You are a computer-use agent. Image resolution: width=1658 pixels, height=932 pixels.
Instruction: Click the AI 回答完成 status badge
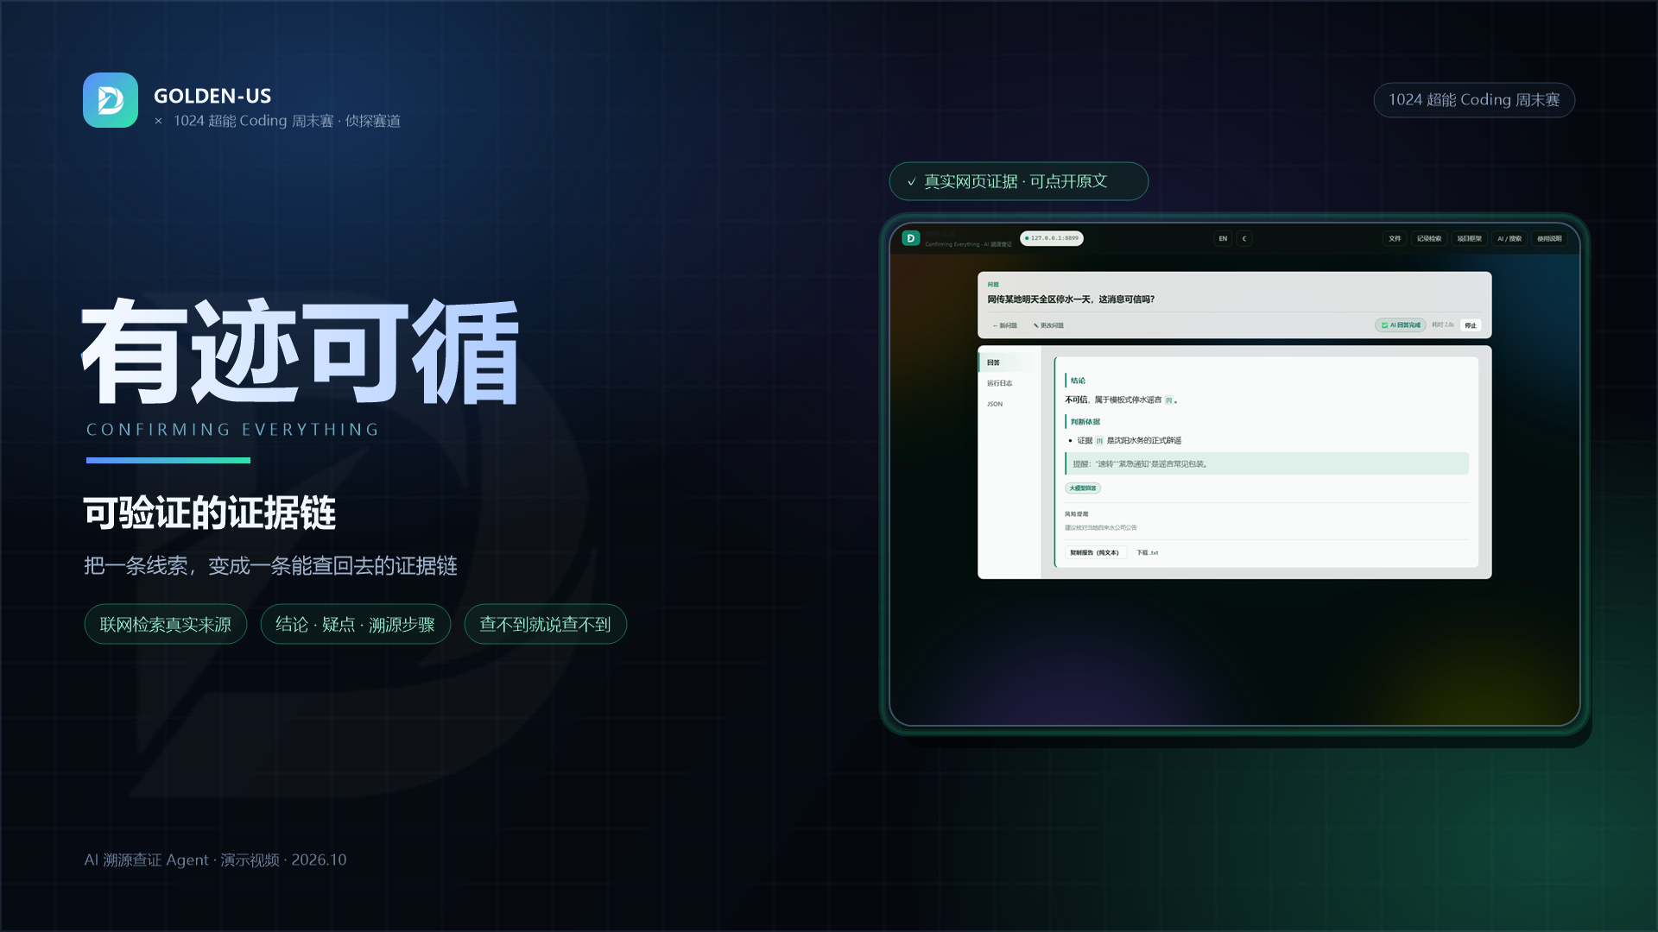pyautogui.click(x=1401, y=325)
